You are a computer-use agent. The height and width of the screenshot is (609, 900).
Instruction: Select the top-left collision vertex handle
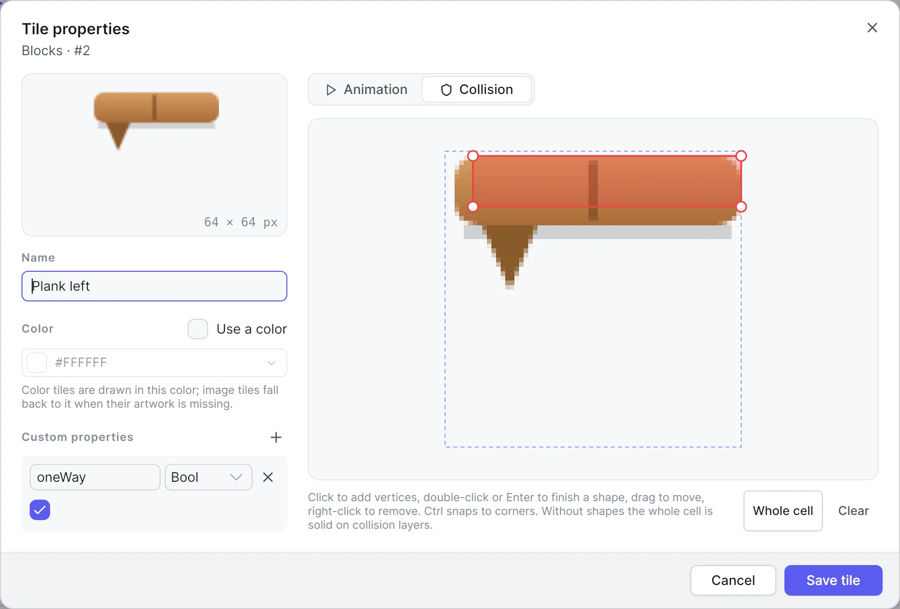click(x=473, y=156)
